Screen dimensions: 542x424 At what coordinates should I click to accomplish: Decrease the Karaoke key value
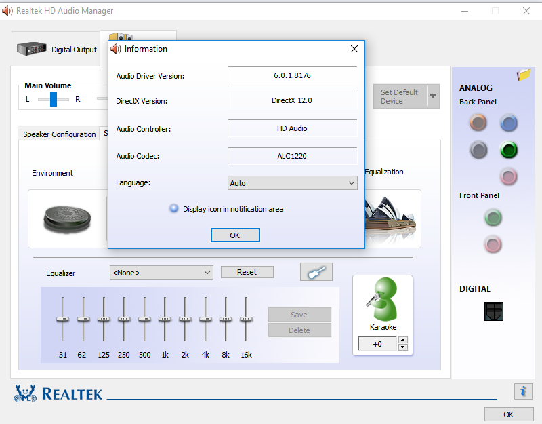click(403, 347)
